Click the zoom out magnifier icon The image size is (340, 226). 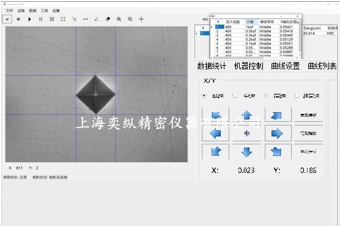click(130, 19)
